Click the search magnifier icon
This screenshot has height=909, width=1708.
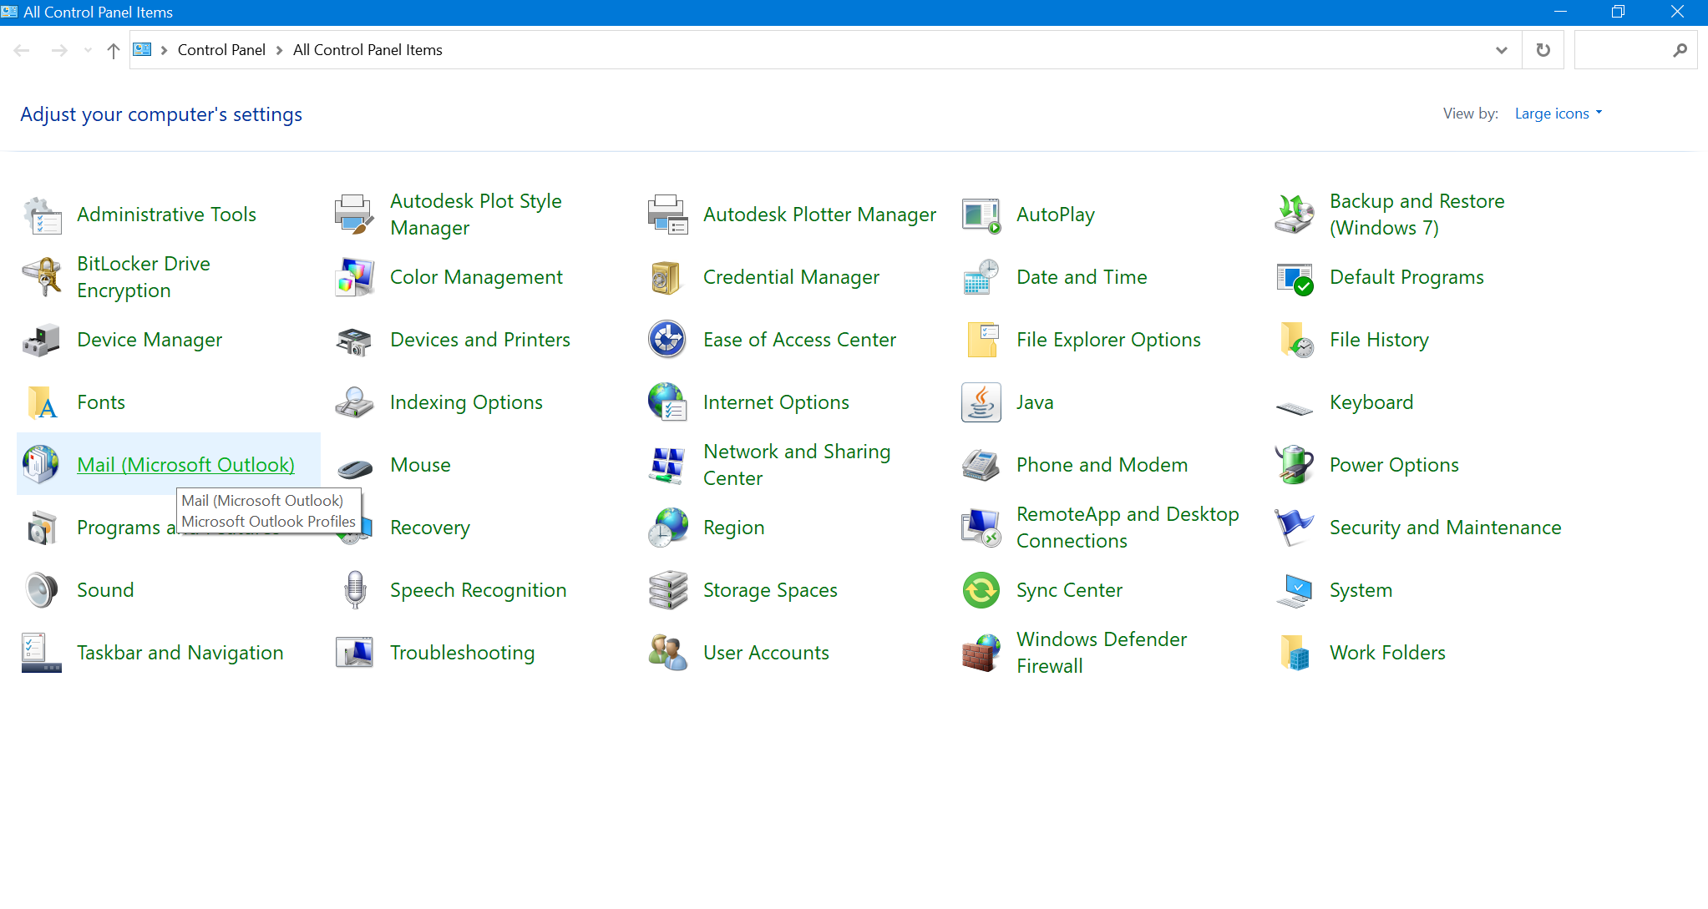point(1680,50)
